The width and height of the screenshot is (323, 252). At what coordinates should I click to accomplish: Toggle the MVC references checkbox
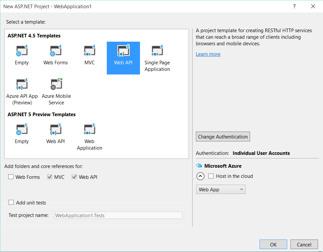[50, 177]
